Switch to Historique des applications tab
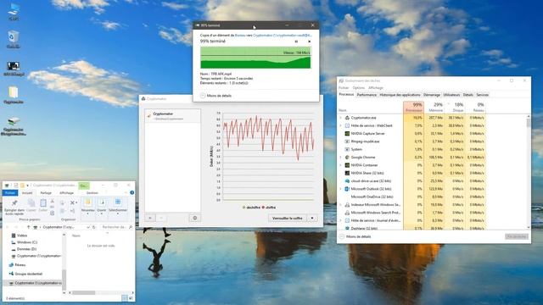 click(400, 95)
